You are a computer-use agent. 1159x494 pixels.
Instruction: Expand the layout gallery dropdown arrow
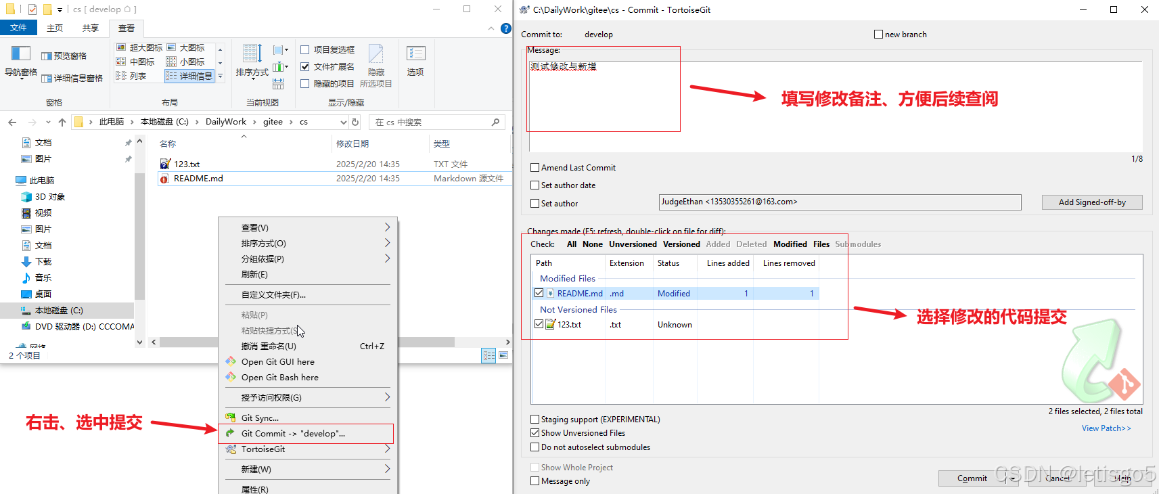point(220,76)
